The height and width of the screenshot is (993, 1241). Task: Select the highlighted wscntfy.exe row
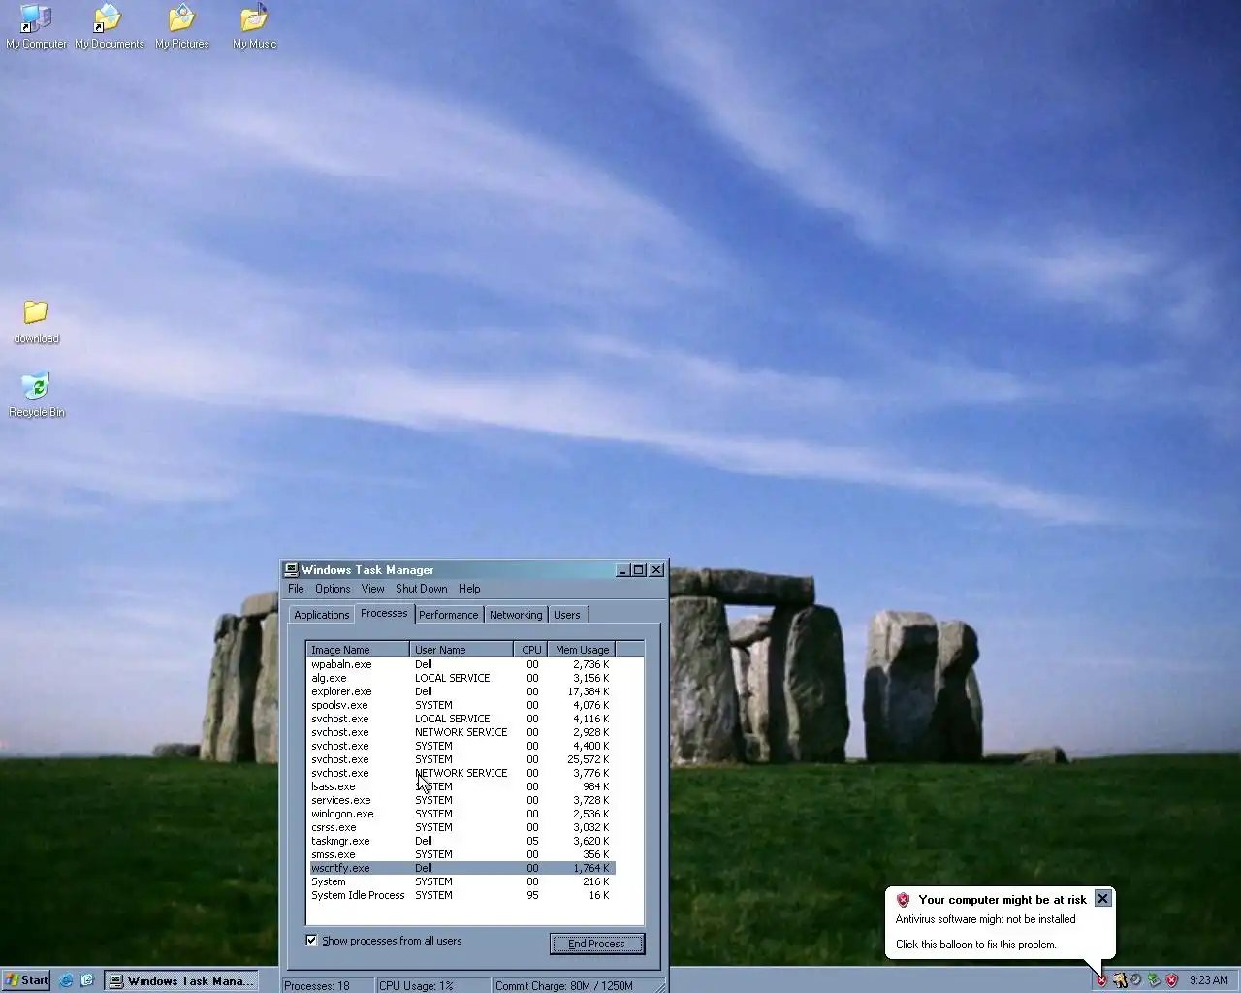462,868
